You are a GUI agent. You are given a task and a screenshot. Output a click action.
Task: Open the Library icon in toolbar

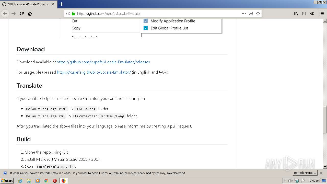click(x=296, y=14)
